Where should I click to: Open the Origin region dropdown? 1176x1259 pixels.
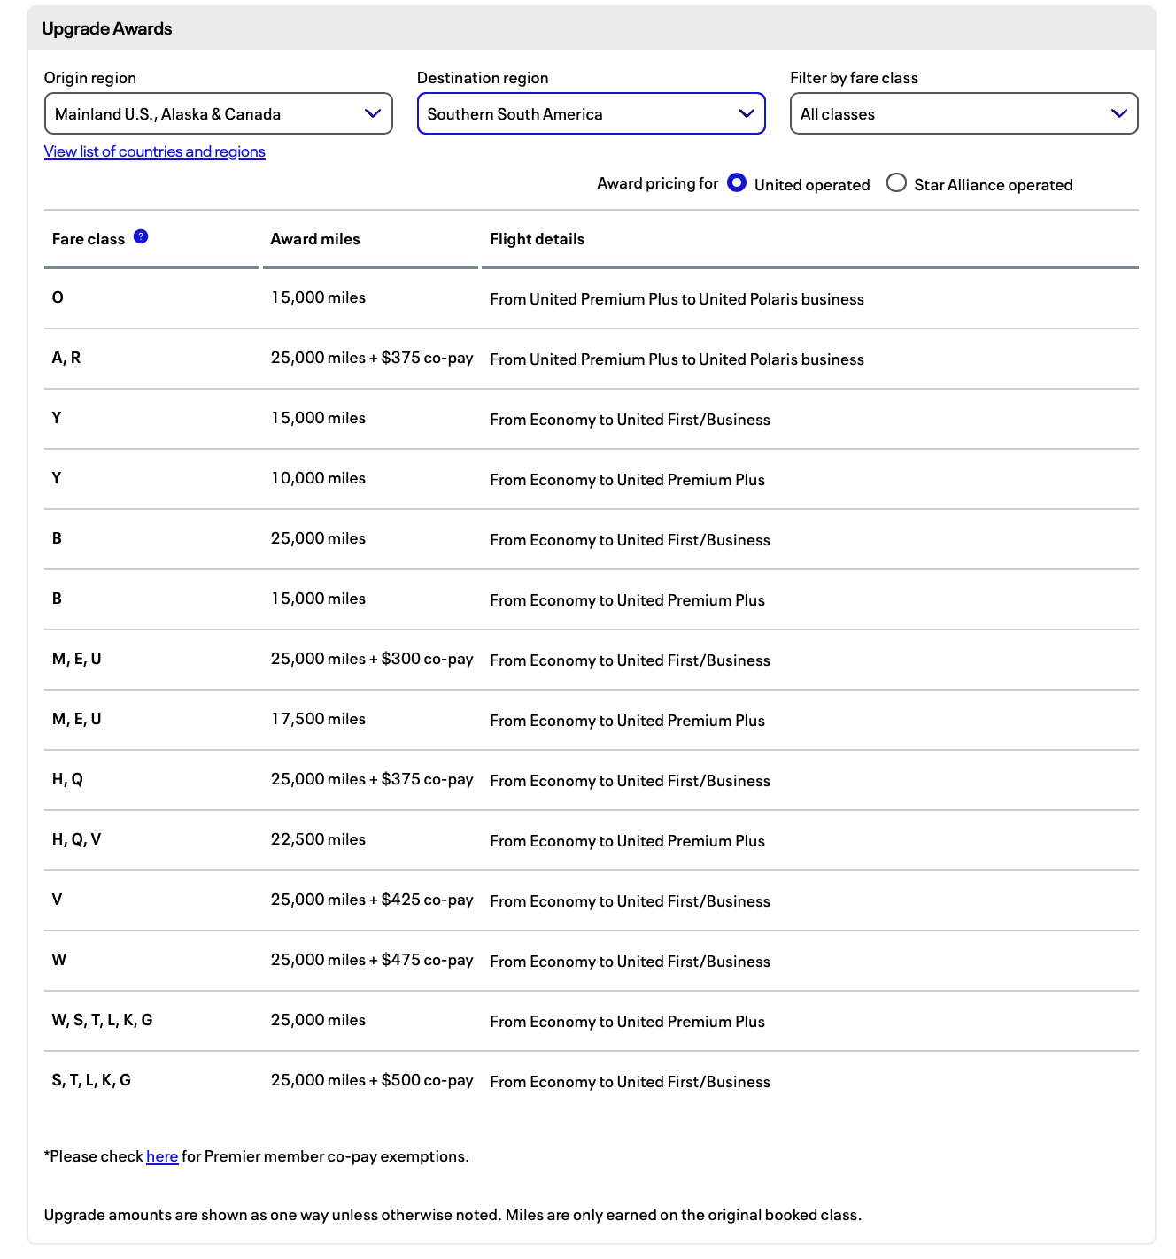[x=218, y=113]
